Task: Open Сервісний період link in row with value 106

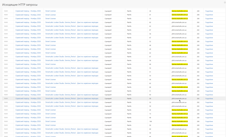Action: (28, 121)
